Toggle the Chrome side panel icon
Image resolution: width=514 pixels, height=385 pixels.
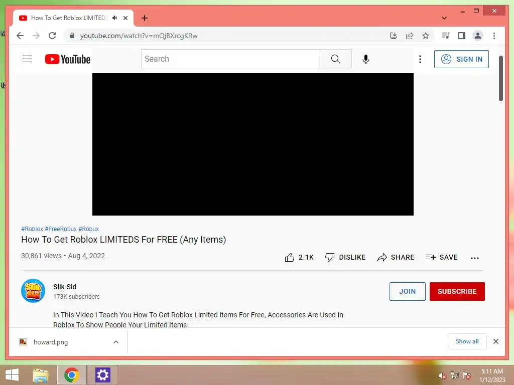[462, 36]
